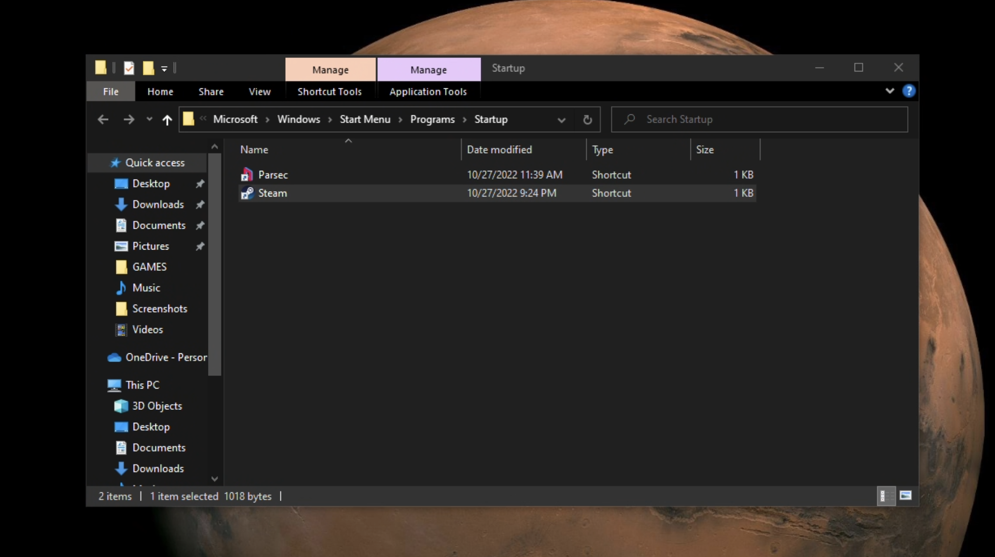Go back with the left arrow
The height and width of the screenshot is (557, 995).
coord(103,119)
